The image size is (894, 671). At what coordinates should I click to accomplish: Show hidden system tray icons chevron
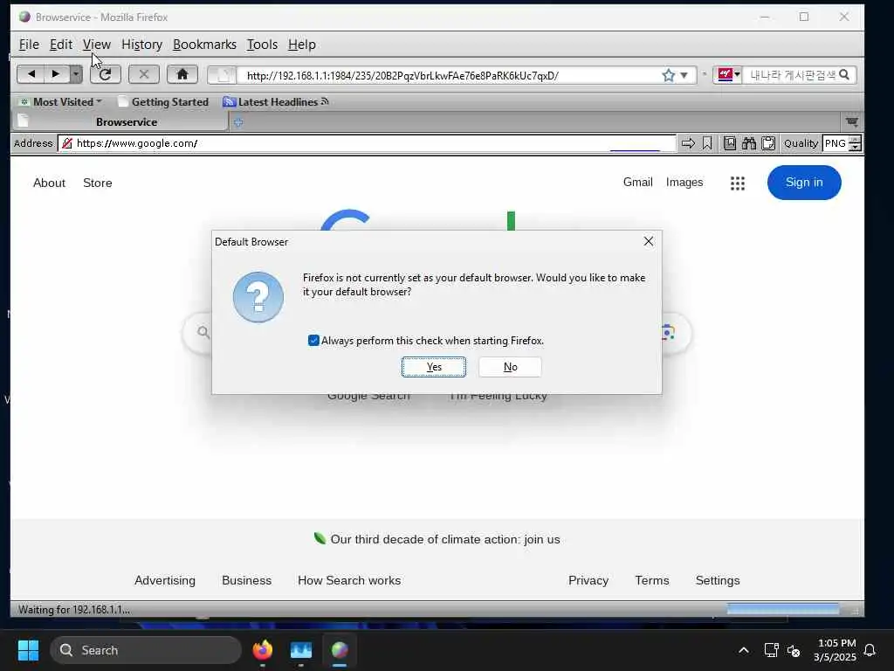[x=744, y=650]
